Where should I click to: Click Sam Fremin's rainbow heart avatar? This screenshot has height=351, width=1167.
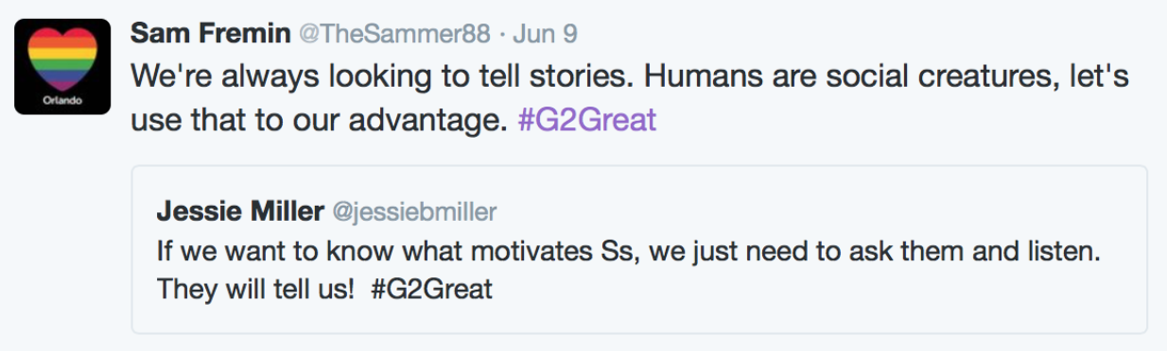point(64,65)
